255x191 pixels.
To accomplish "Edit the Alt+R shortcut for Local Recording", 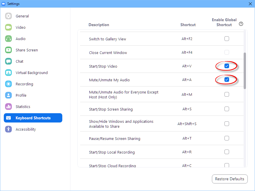I will [x=187, y=152].
